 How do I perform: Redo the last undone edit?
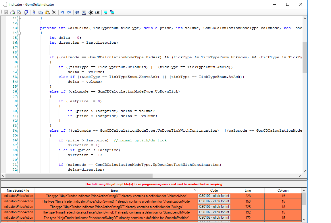pos(69,12)
